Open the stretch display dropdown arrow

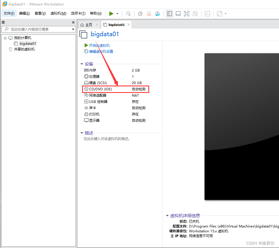point(225,14)
